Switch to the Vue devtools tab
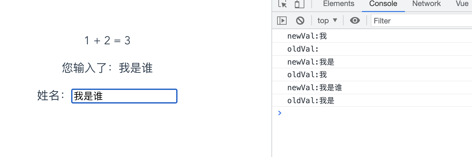 point(462,4)
